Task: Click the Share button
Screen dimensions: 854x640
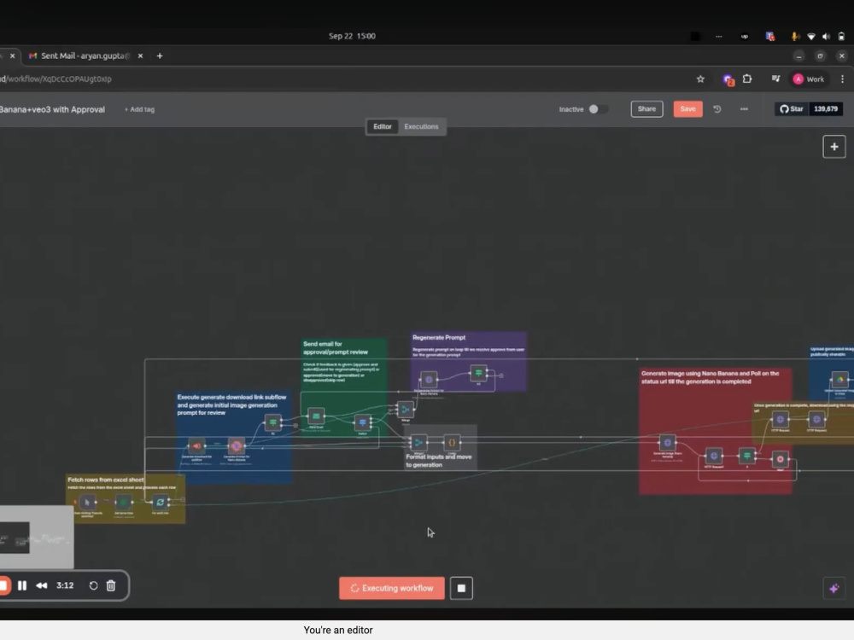Action: 646,109
